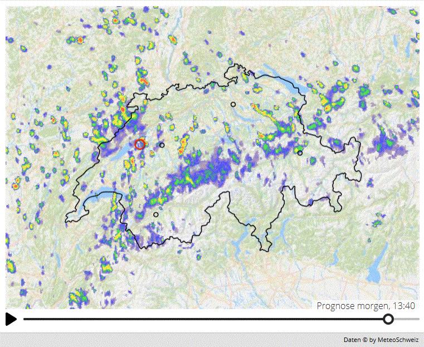This screenshot has height=347, width=424.
Task: Click the 'Daten © by MeteoSchweiz' credit
Action: pyautogui.click(x=381, y=340)
